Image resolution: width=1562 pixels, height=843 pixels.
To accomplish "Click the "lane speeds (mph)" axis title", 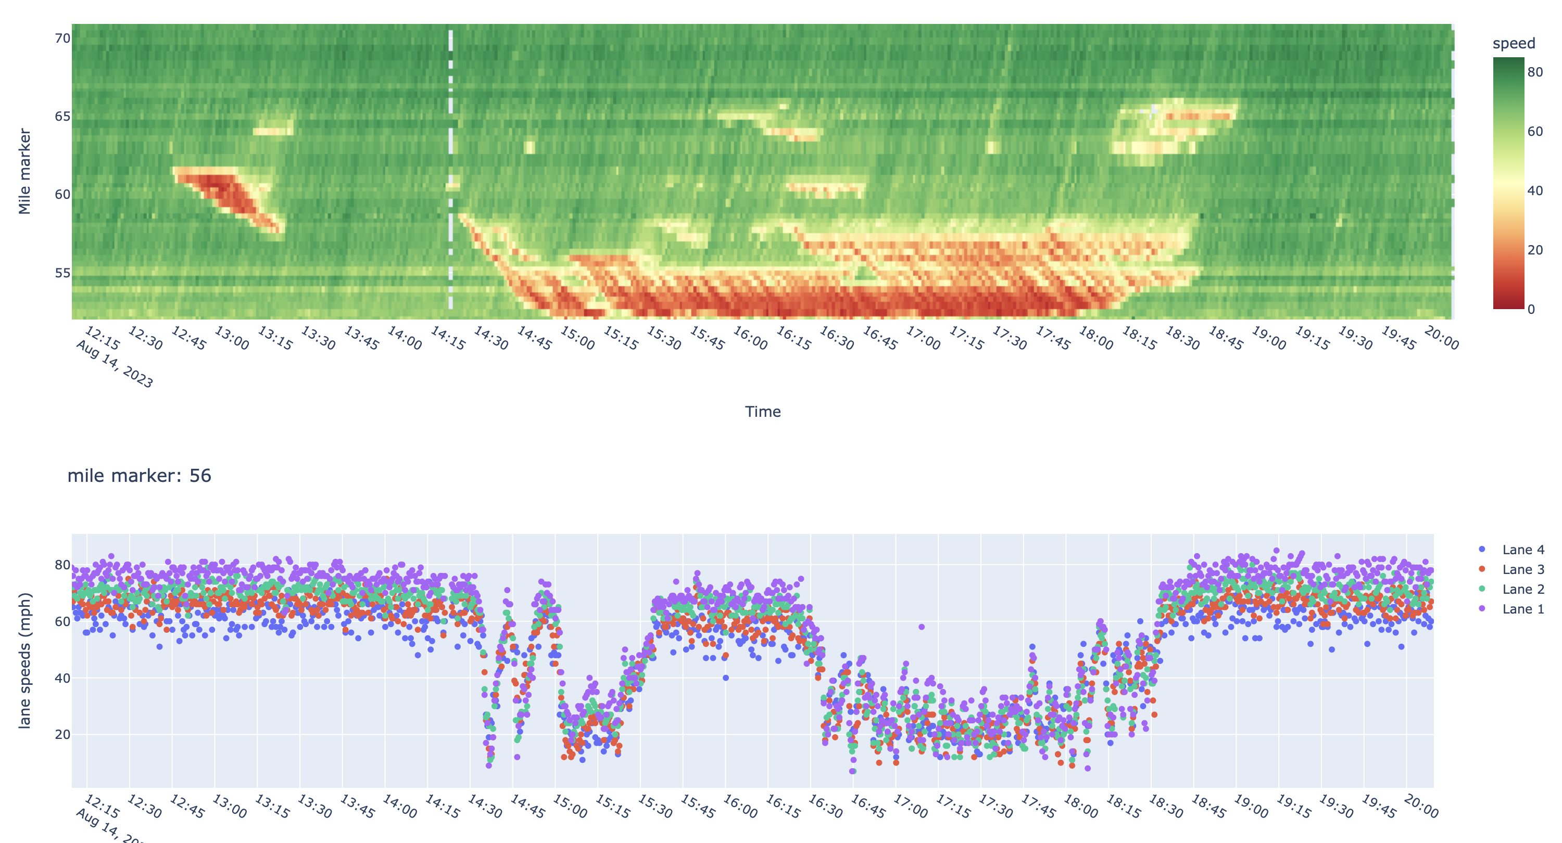I will [x=24, y=660].
